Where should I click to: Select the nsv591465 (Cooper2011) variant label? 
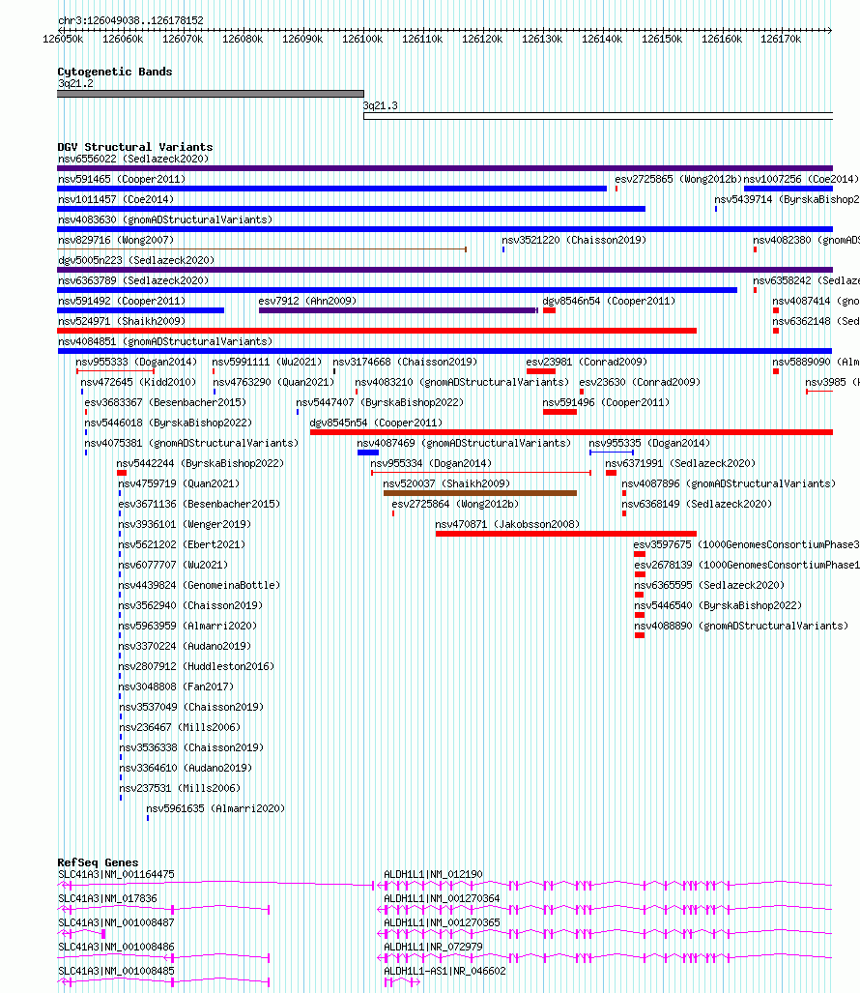122,179
